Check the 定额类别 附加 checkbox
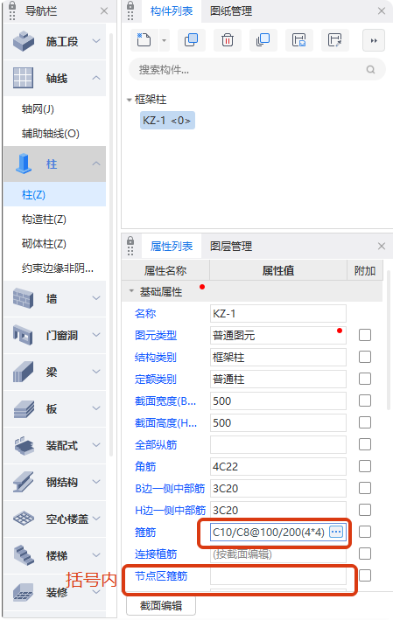Screen dimensions: 393x620 (365, 379)
